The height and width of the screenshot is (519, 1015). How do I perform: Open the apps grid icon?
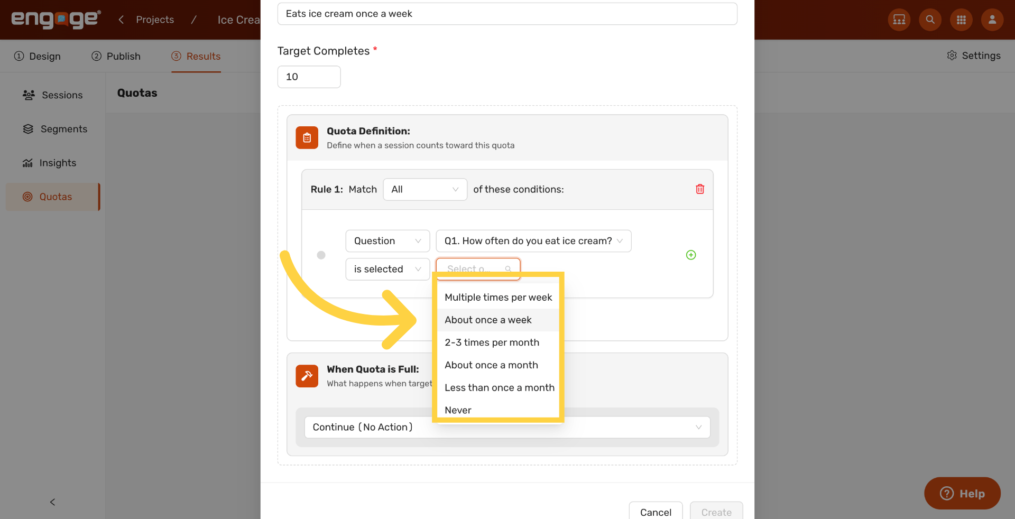962,20
